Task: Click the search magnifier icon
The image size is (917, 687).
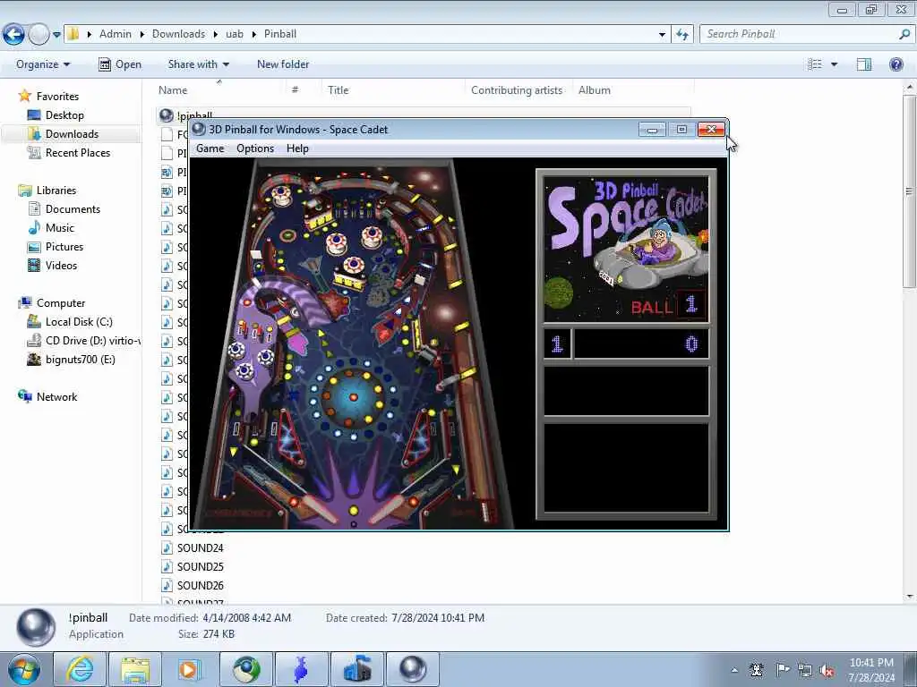Action: (904, 34)
